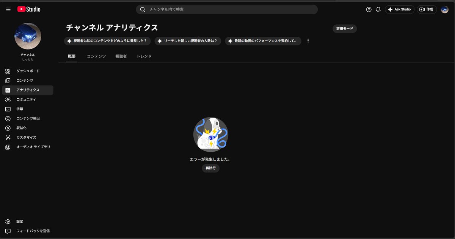Go to ダッシュボード in sidebar
Screen dimensions: 455x239
point(28,71)
